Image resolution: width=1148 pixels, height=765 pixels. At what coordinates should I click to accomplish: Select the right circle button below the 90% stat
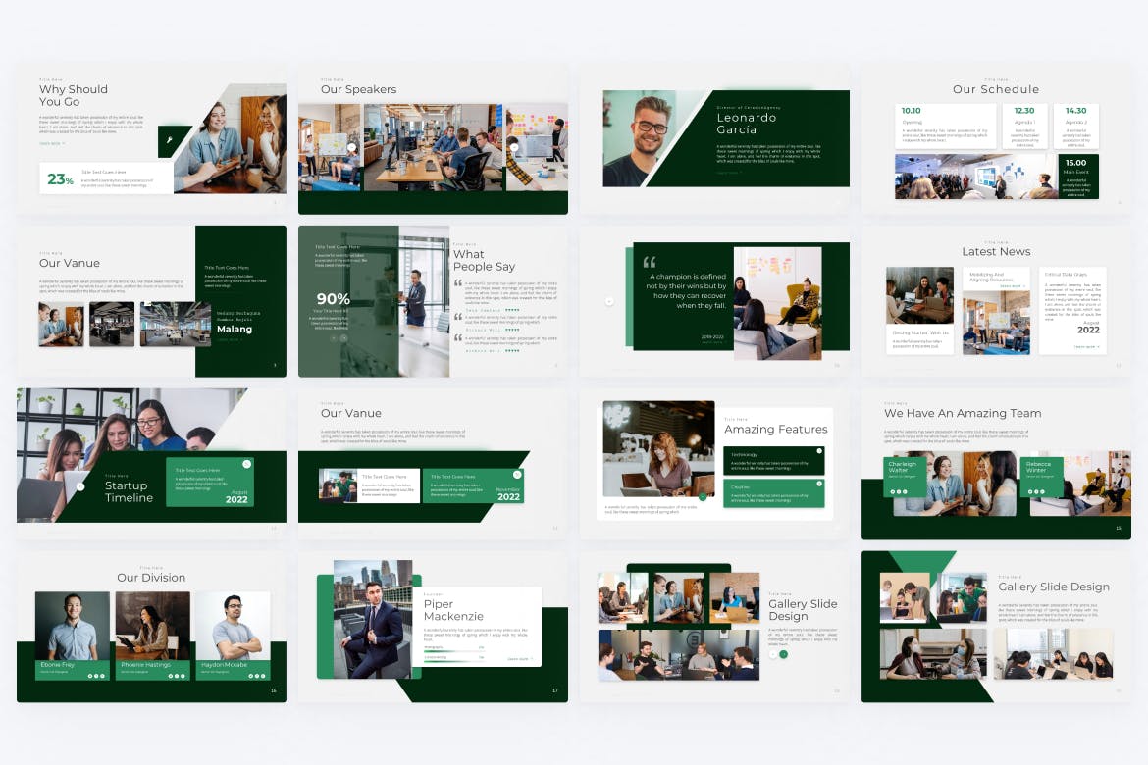pos(344,337)
